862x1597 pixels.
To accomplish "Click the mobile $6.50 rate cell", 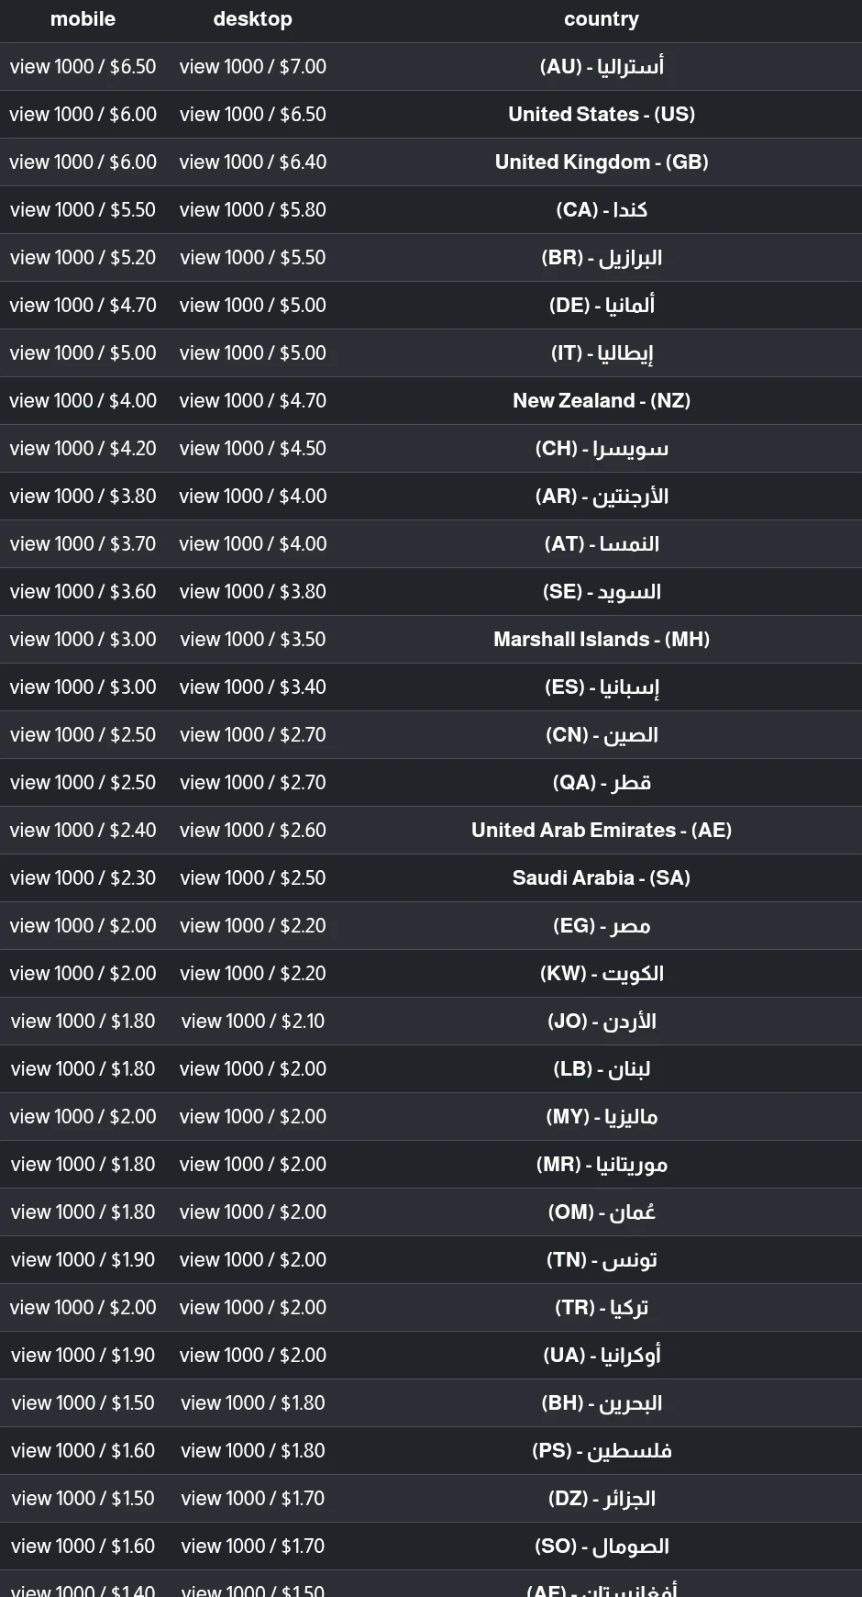I will click(83, 67).
